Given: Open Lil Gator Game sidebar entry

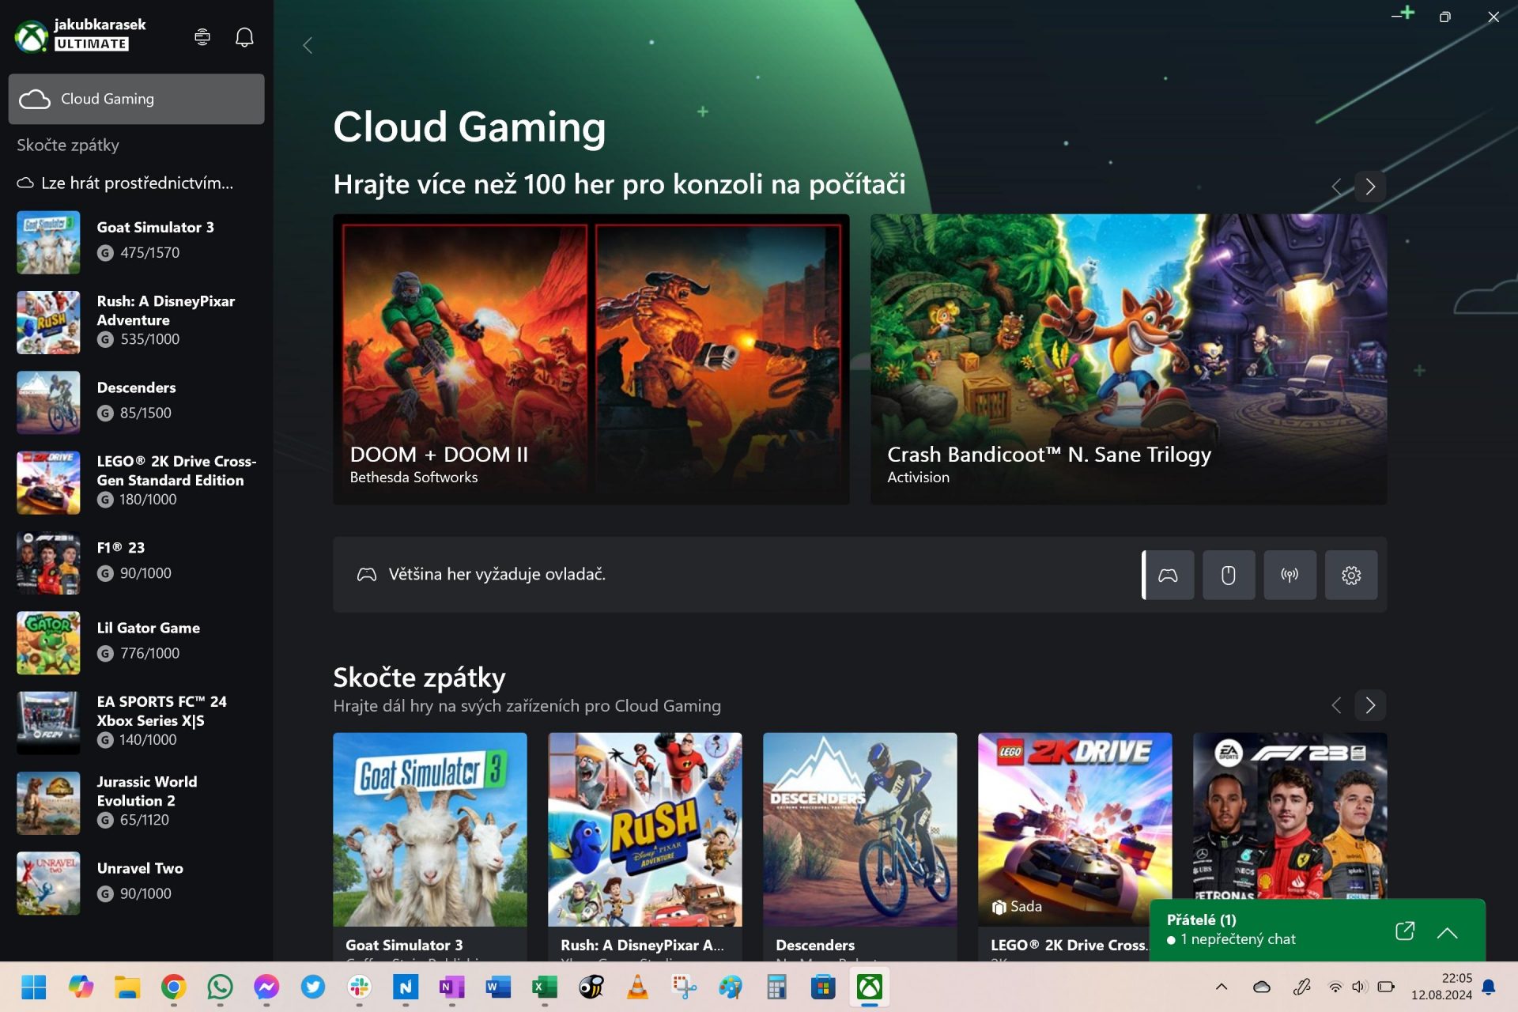Looking at the screenshot, I should 136,643.
